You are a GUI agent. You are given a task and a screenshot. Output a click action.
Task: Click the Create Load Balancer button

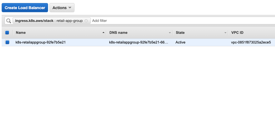coord(25,8)
